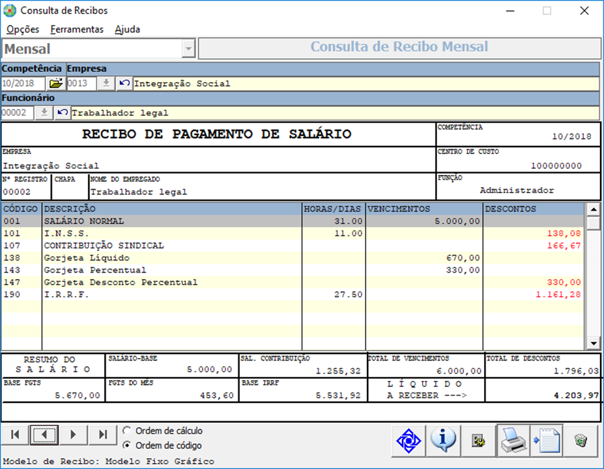Click the VENCIMENTOS column header
Image resolution: width=604 pixels, height=469 pixels.
pyautogui.click(x=424, y=209)
